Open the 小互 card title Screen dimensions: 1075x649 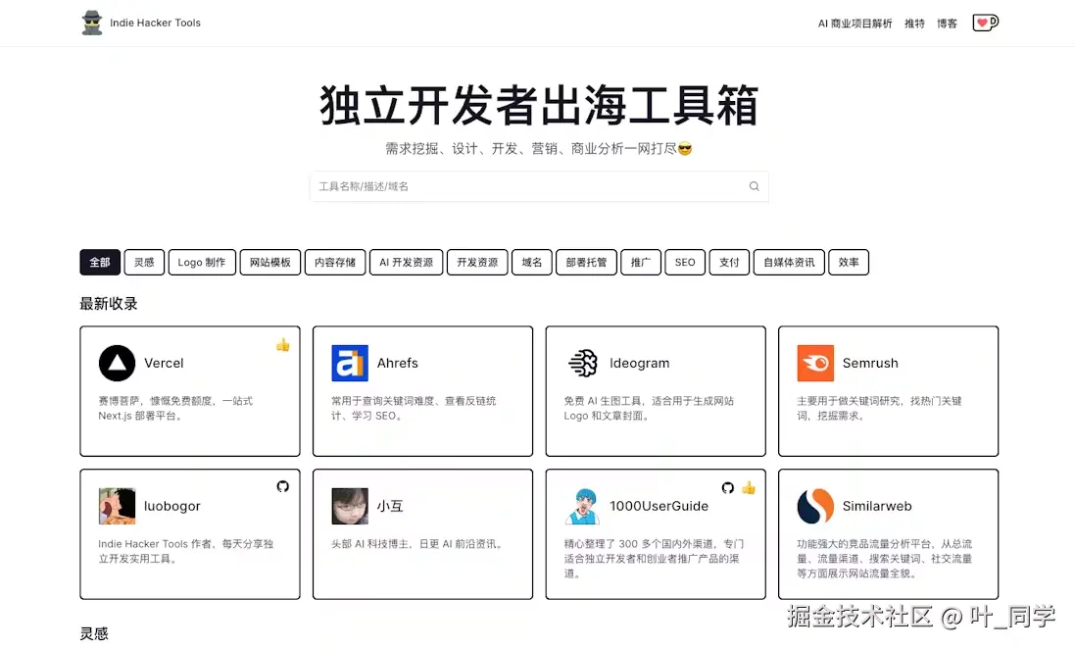(x=390, y=506)
